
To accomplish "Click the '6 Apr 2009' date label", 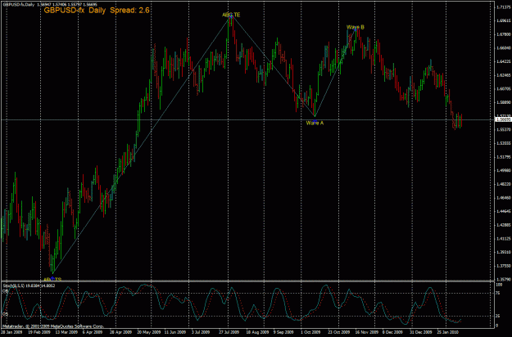I will click(93, 332).
